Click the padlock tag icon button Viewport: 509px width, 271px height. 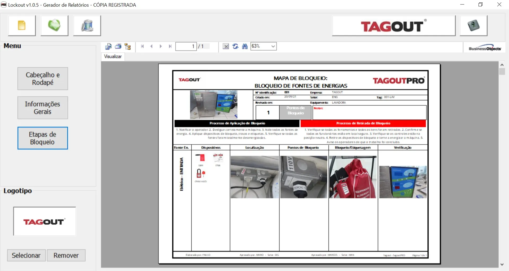(x=473, y=25)
